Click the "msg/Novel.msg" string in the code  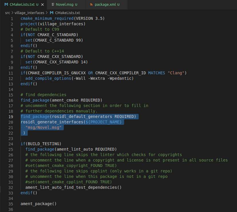coord(43,128)
